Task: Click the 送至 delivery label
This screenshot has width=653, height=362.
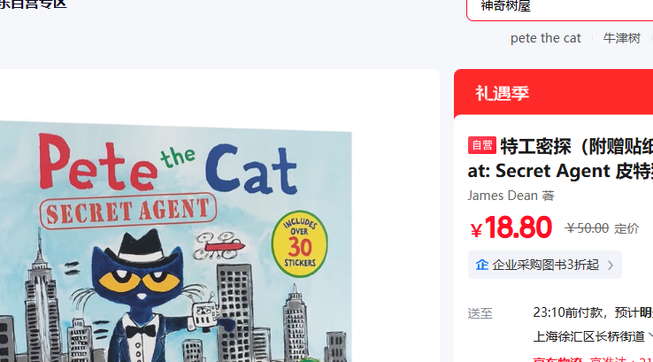Action: point(480,313)
